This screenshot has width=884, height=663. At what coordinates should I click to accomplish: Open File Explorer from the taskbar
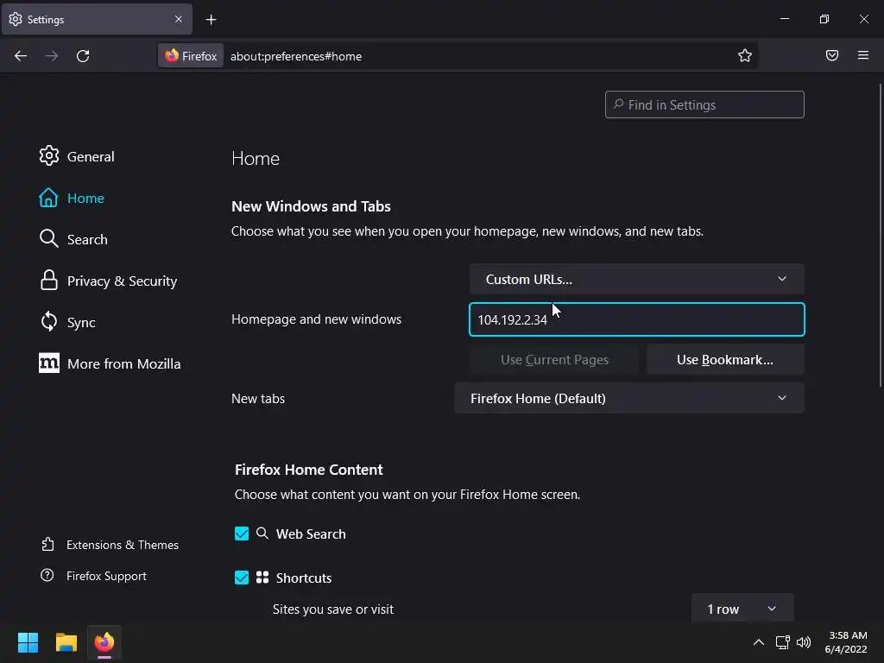pos(66,642)
